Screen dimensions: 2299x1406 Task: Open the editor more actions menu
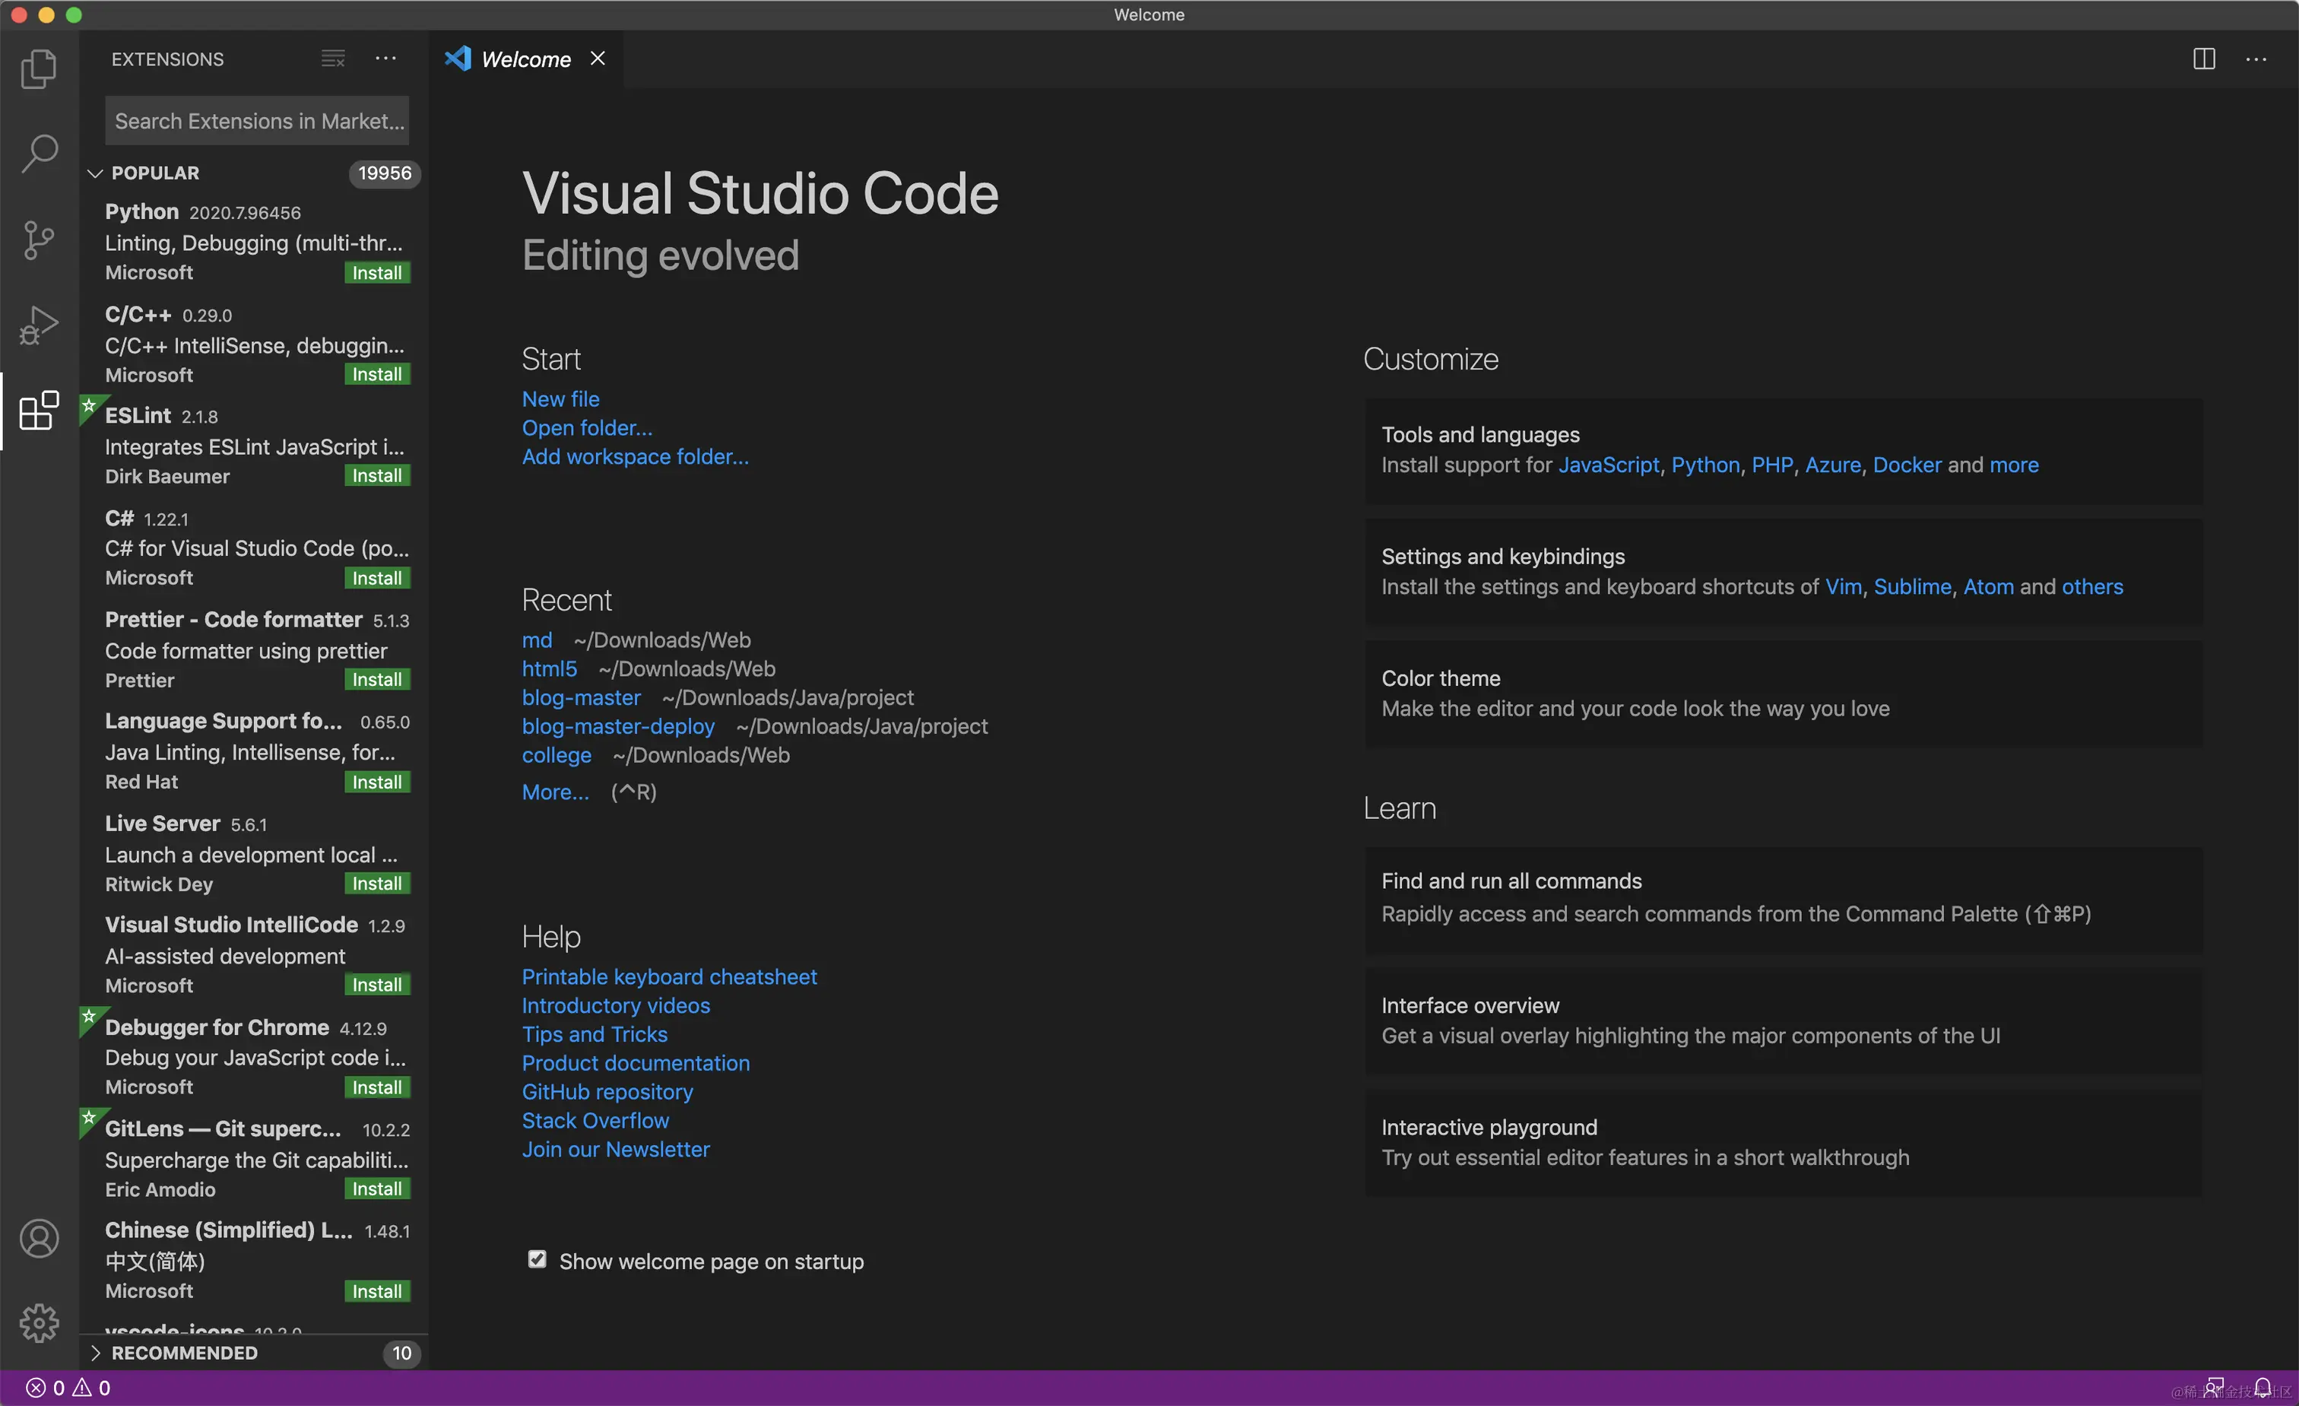tap(2258, 59)
